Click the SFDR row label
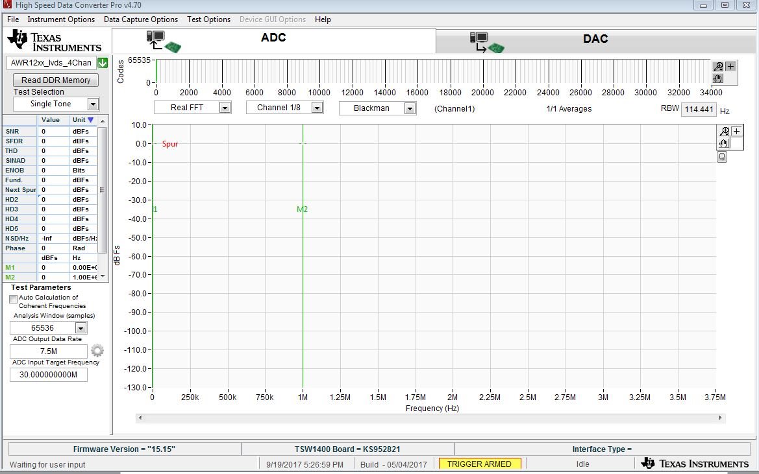The image size is (759, 474). pos(14,141)
